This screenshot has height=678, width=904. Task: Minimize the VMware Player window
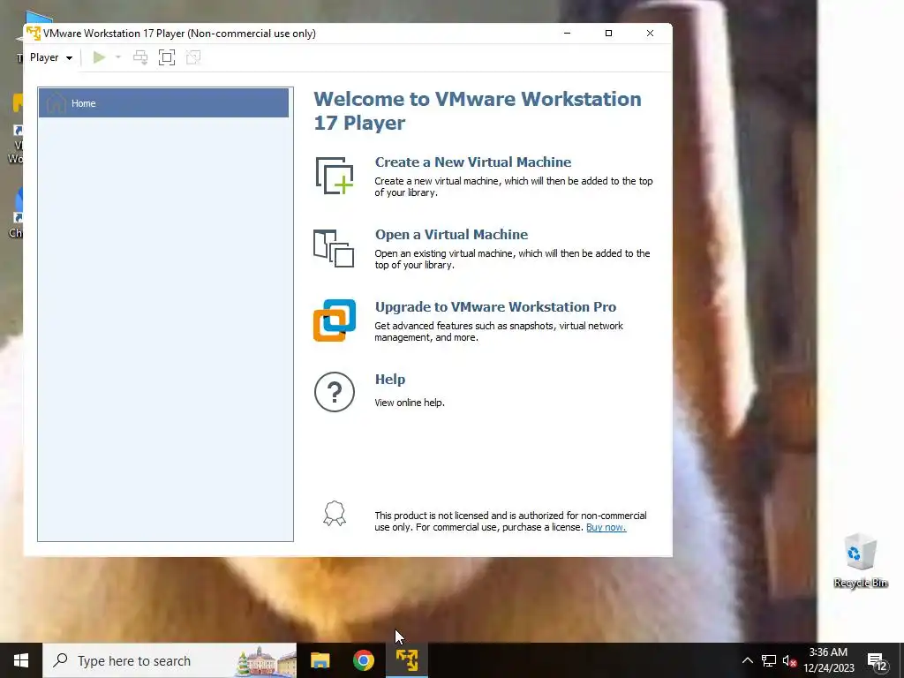click(568, 33)
